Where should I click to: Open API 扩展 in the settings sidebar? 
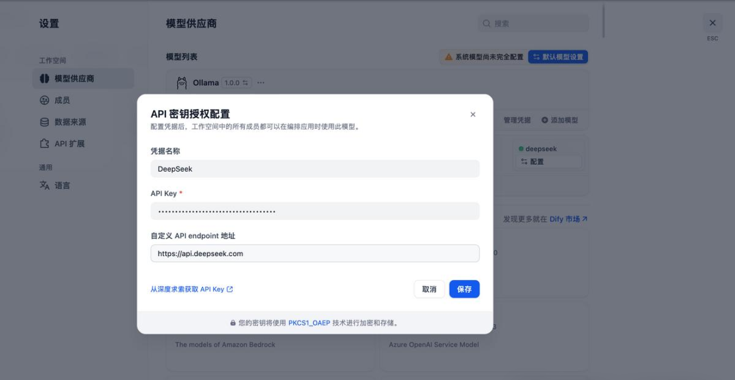83,144
